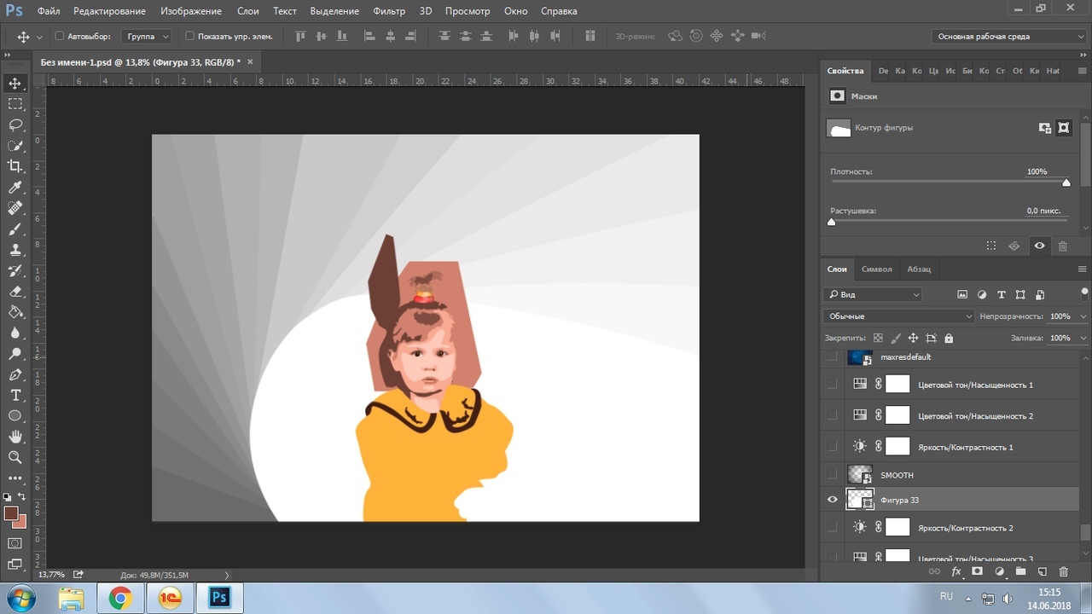Select the Move tool in the toolbox

point(15,83)
